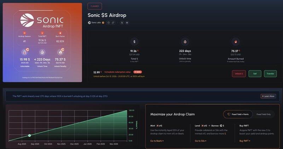Image resolution: width=283 pixels, height=149 pixels.
Task: Click the Burn Factor flame icon on card
Action: click(60, 33)
